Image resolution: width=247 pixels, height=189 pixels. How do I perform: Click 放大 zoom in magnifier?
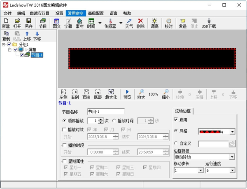click(141, 94)
